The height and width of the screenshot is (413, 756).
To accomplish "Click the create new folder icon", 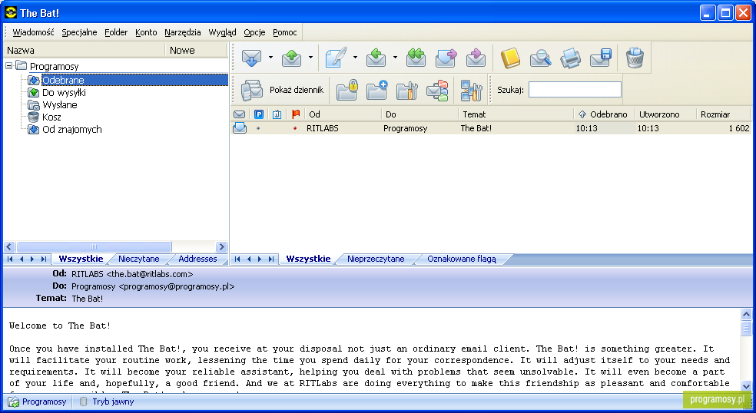I will (376, 90).
